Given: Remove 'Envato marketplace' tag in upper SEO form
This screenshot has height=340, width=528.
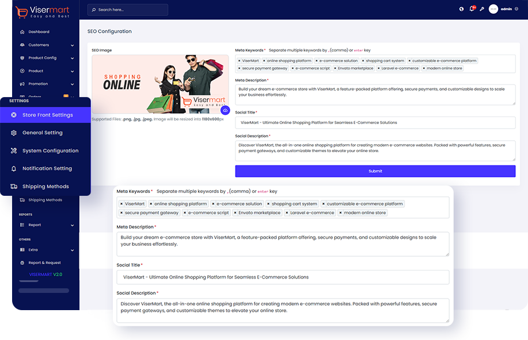Looking at the screenshot, I should [x=335, y=68].
